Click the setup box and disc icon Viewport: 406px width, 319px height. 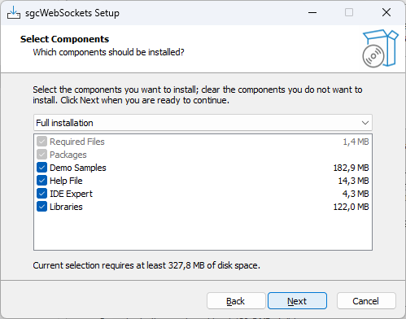(381, 49)
